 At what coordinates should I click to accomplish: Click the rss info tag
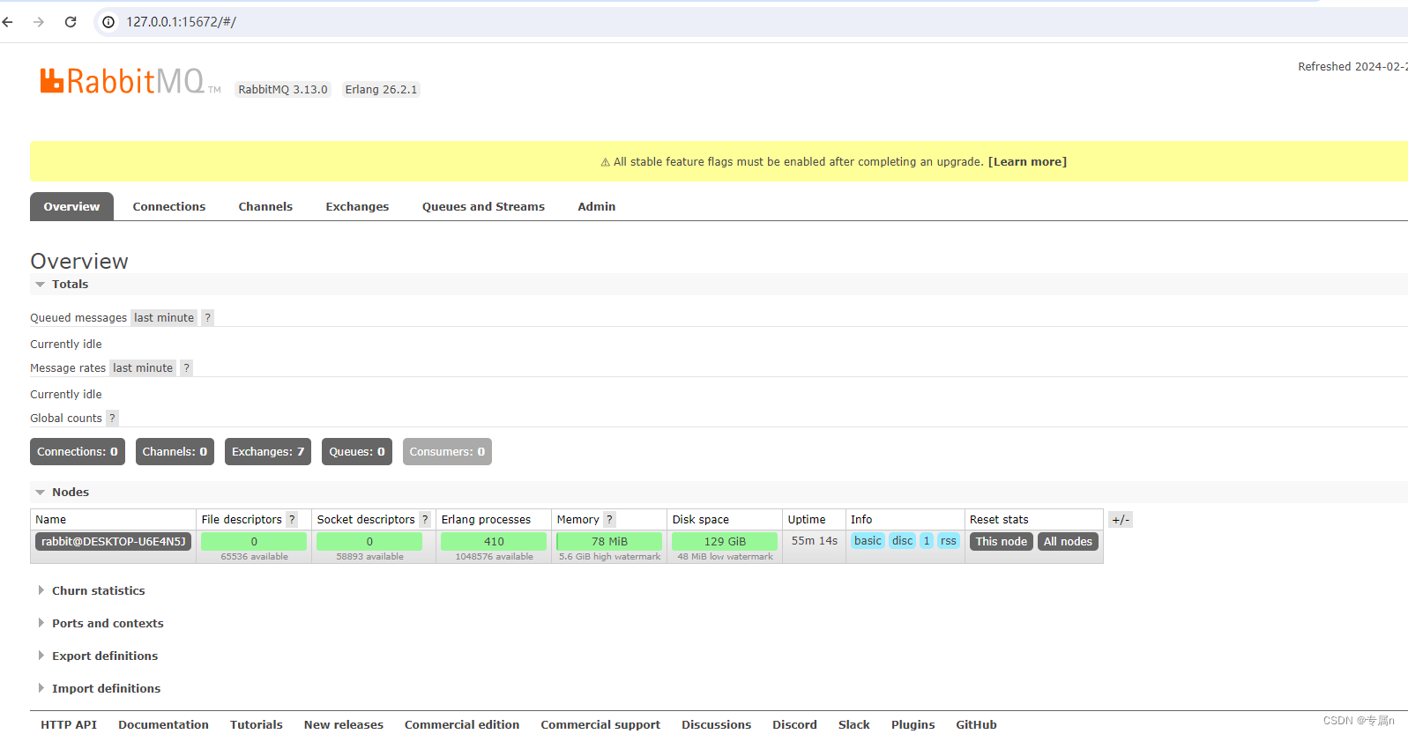[x=949, y=541]
